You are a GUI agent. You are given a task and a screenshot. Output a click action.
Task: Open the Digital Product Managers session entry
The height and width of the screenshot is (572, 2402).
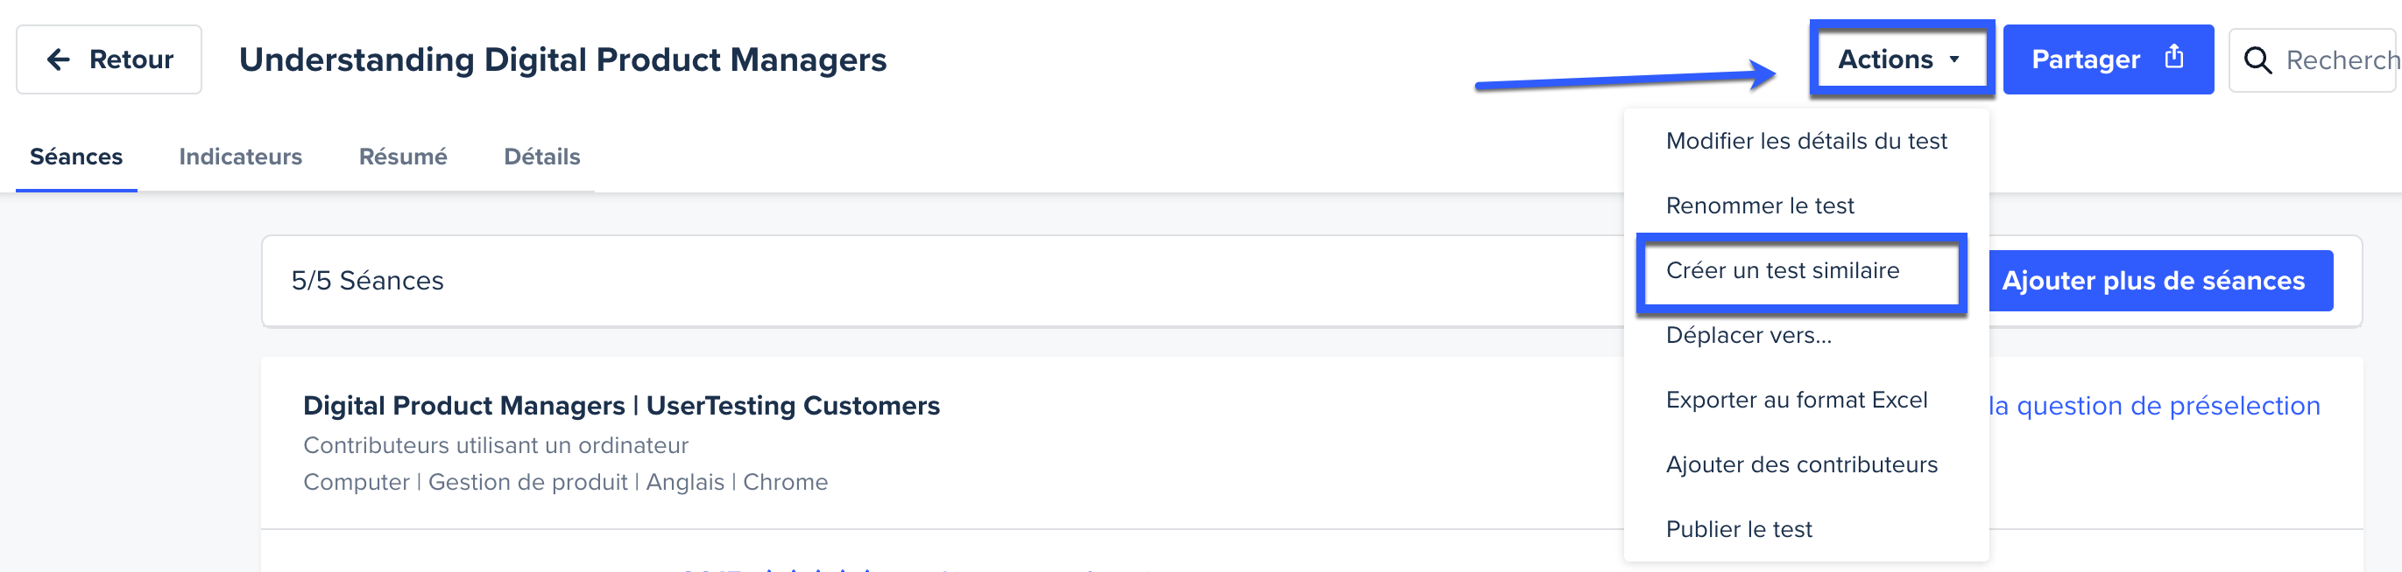[x=621, y=405]
